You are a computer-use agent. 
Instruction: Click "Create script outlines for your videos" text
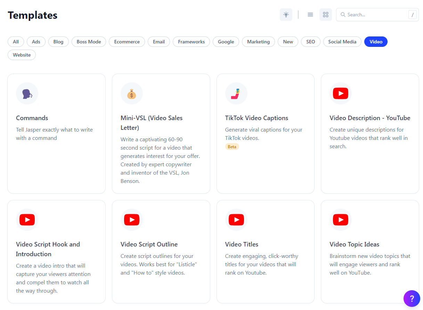tap(158, 265)
